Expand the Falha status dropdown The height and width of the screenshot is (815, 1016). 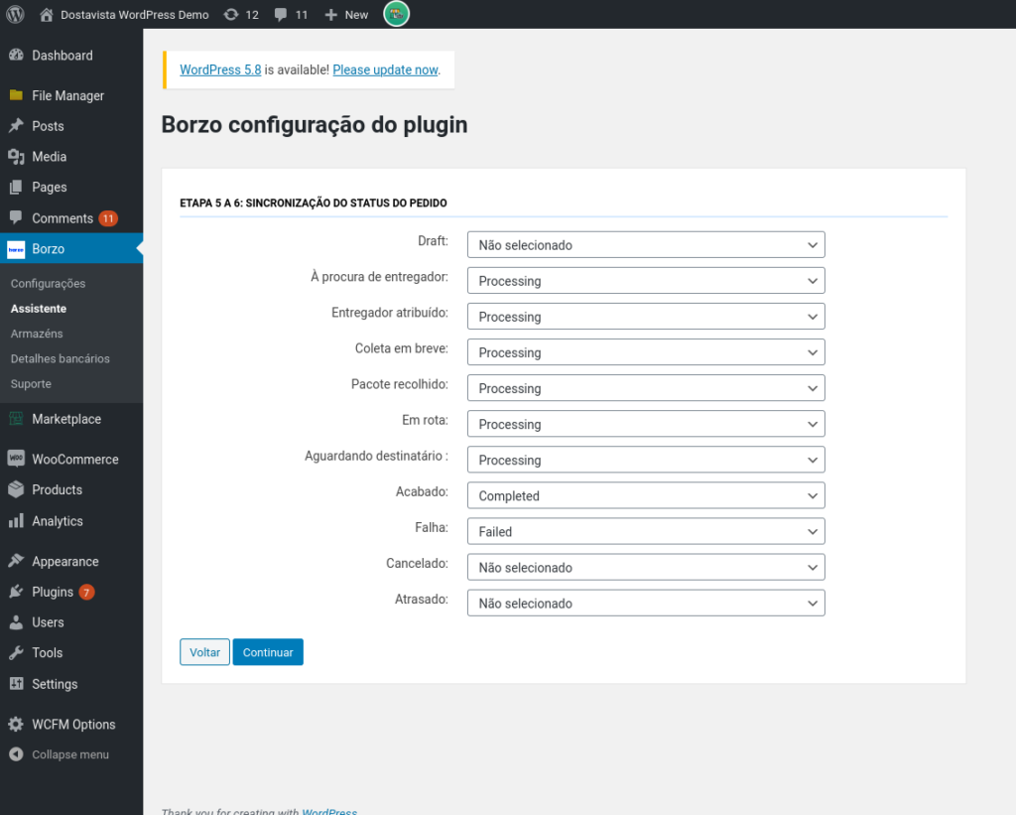tap(645, 531)
